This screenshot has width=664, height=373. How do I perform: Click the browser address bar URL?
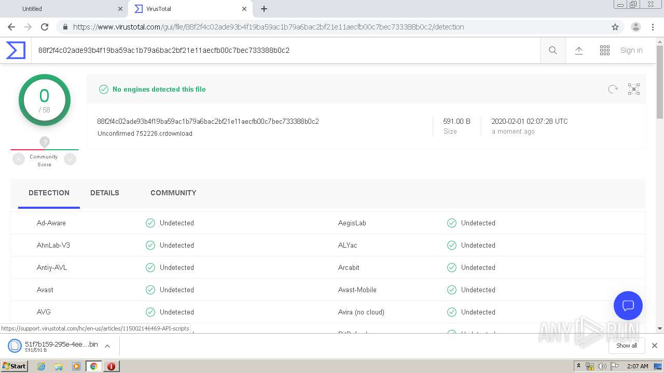tap(269, 27)
